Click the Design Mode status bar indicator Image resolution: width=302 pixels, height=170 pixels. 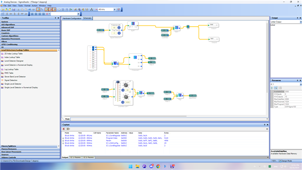285,161
